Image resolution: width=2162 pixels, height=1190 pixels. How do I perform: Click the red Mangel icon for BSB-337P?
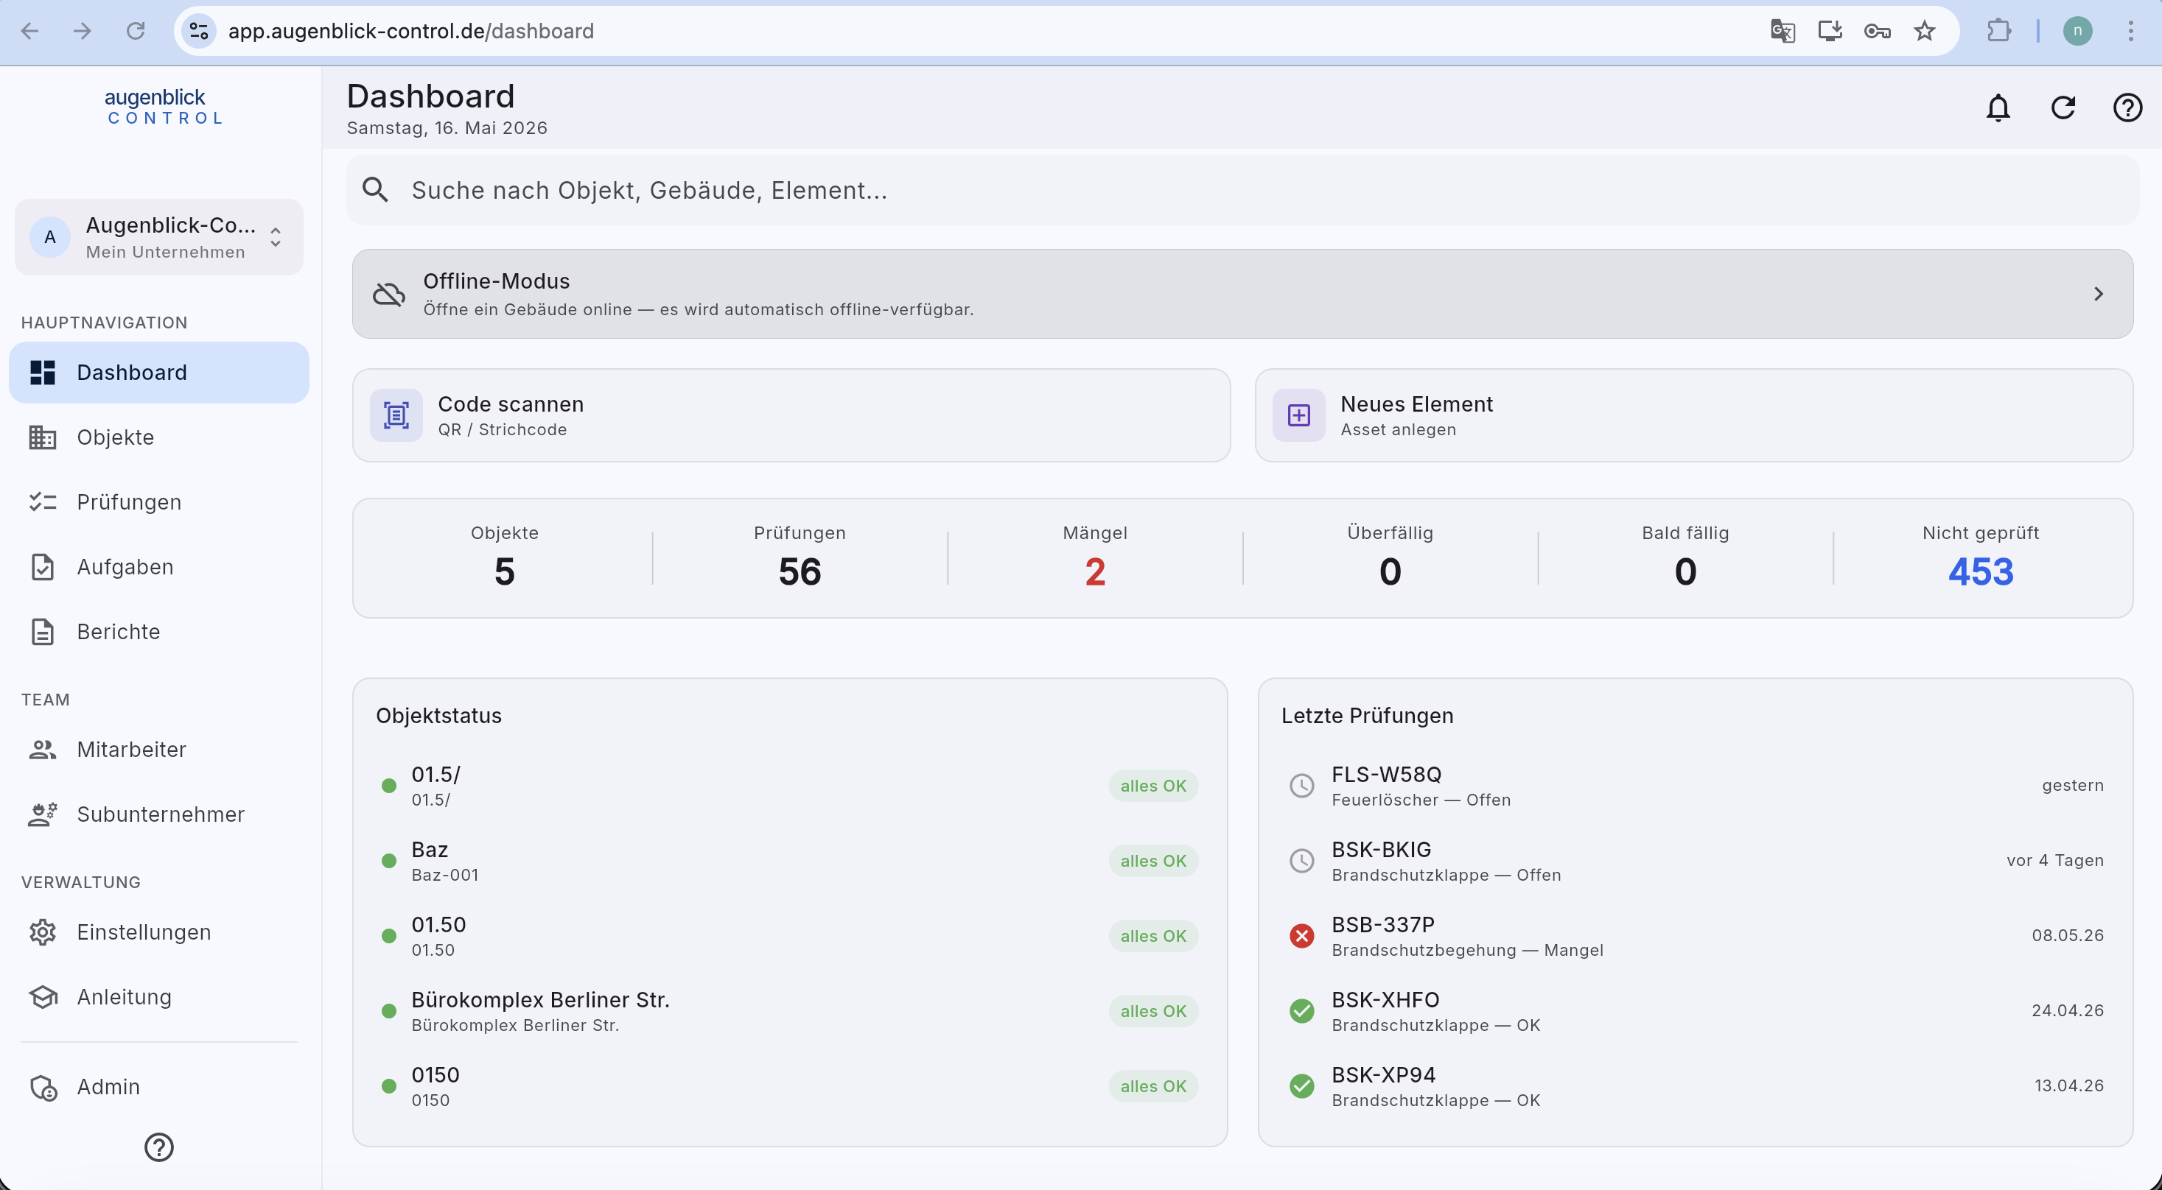pyautogui.click(x=1301, y=935)
